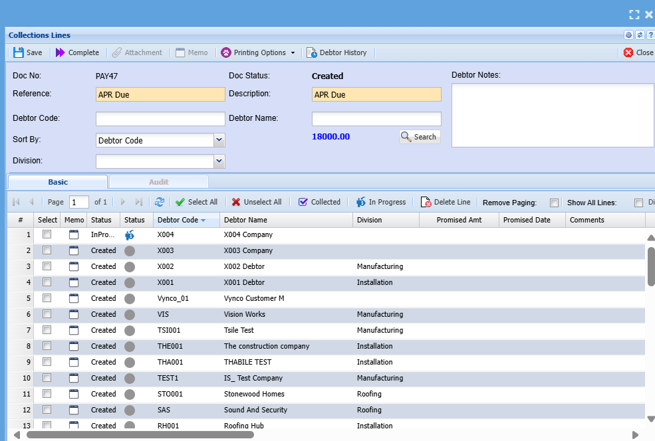655x441 pixels.
Task: Toggle the Show All Lines checkbox
Action: pyautogui.click(x=638, y=203)
